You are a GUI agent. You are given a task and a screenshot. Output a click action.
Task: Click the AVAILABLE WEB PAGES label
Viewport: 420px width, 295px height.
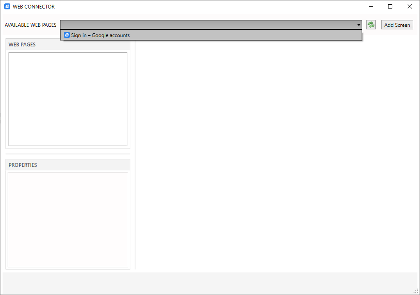tap(30, 25)
